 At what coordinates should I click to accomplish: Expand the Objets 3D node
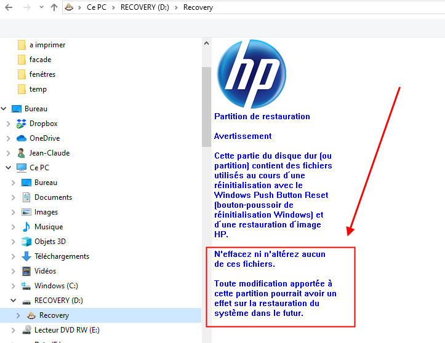[13, 242]
